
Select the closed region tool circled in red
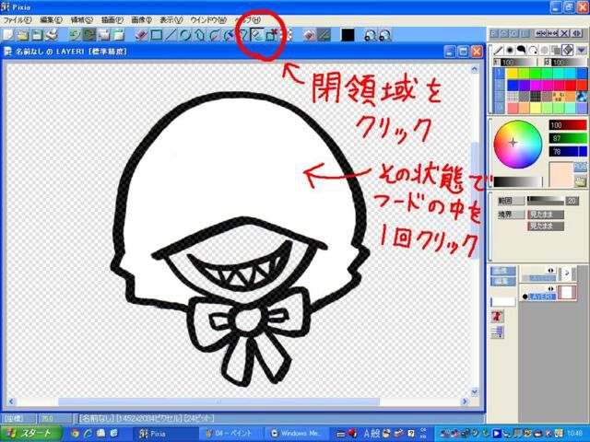pos(258,35)
